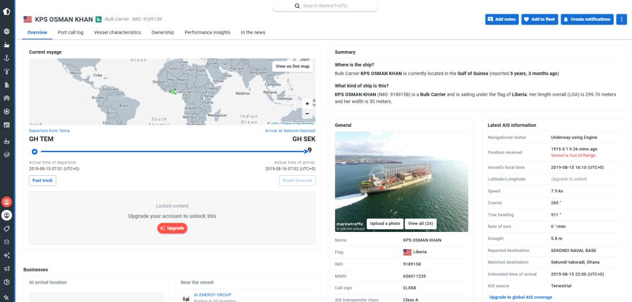Screen dimensions: 632x302
Task: Switch to the Port call log tab
Action: coord(71,32)
